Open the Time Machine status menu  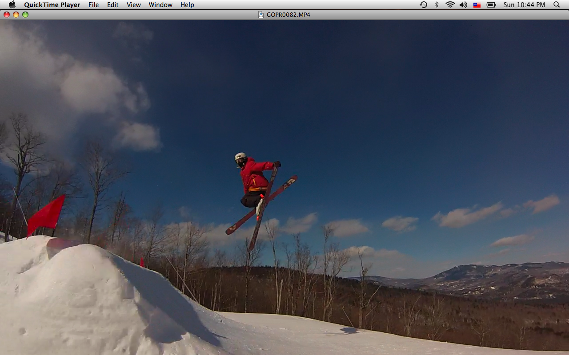(x=423, y=5)
